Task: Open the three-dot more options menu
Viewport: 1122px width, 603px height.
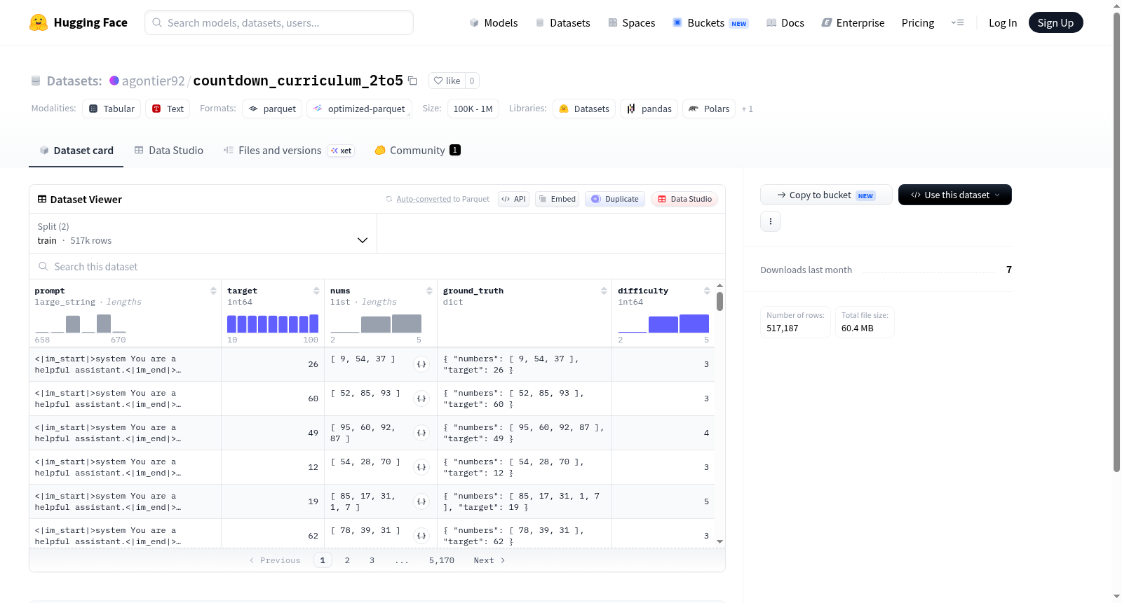Action: tap(771, 221)
